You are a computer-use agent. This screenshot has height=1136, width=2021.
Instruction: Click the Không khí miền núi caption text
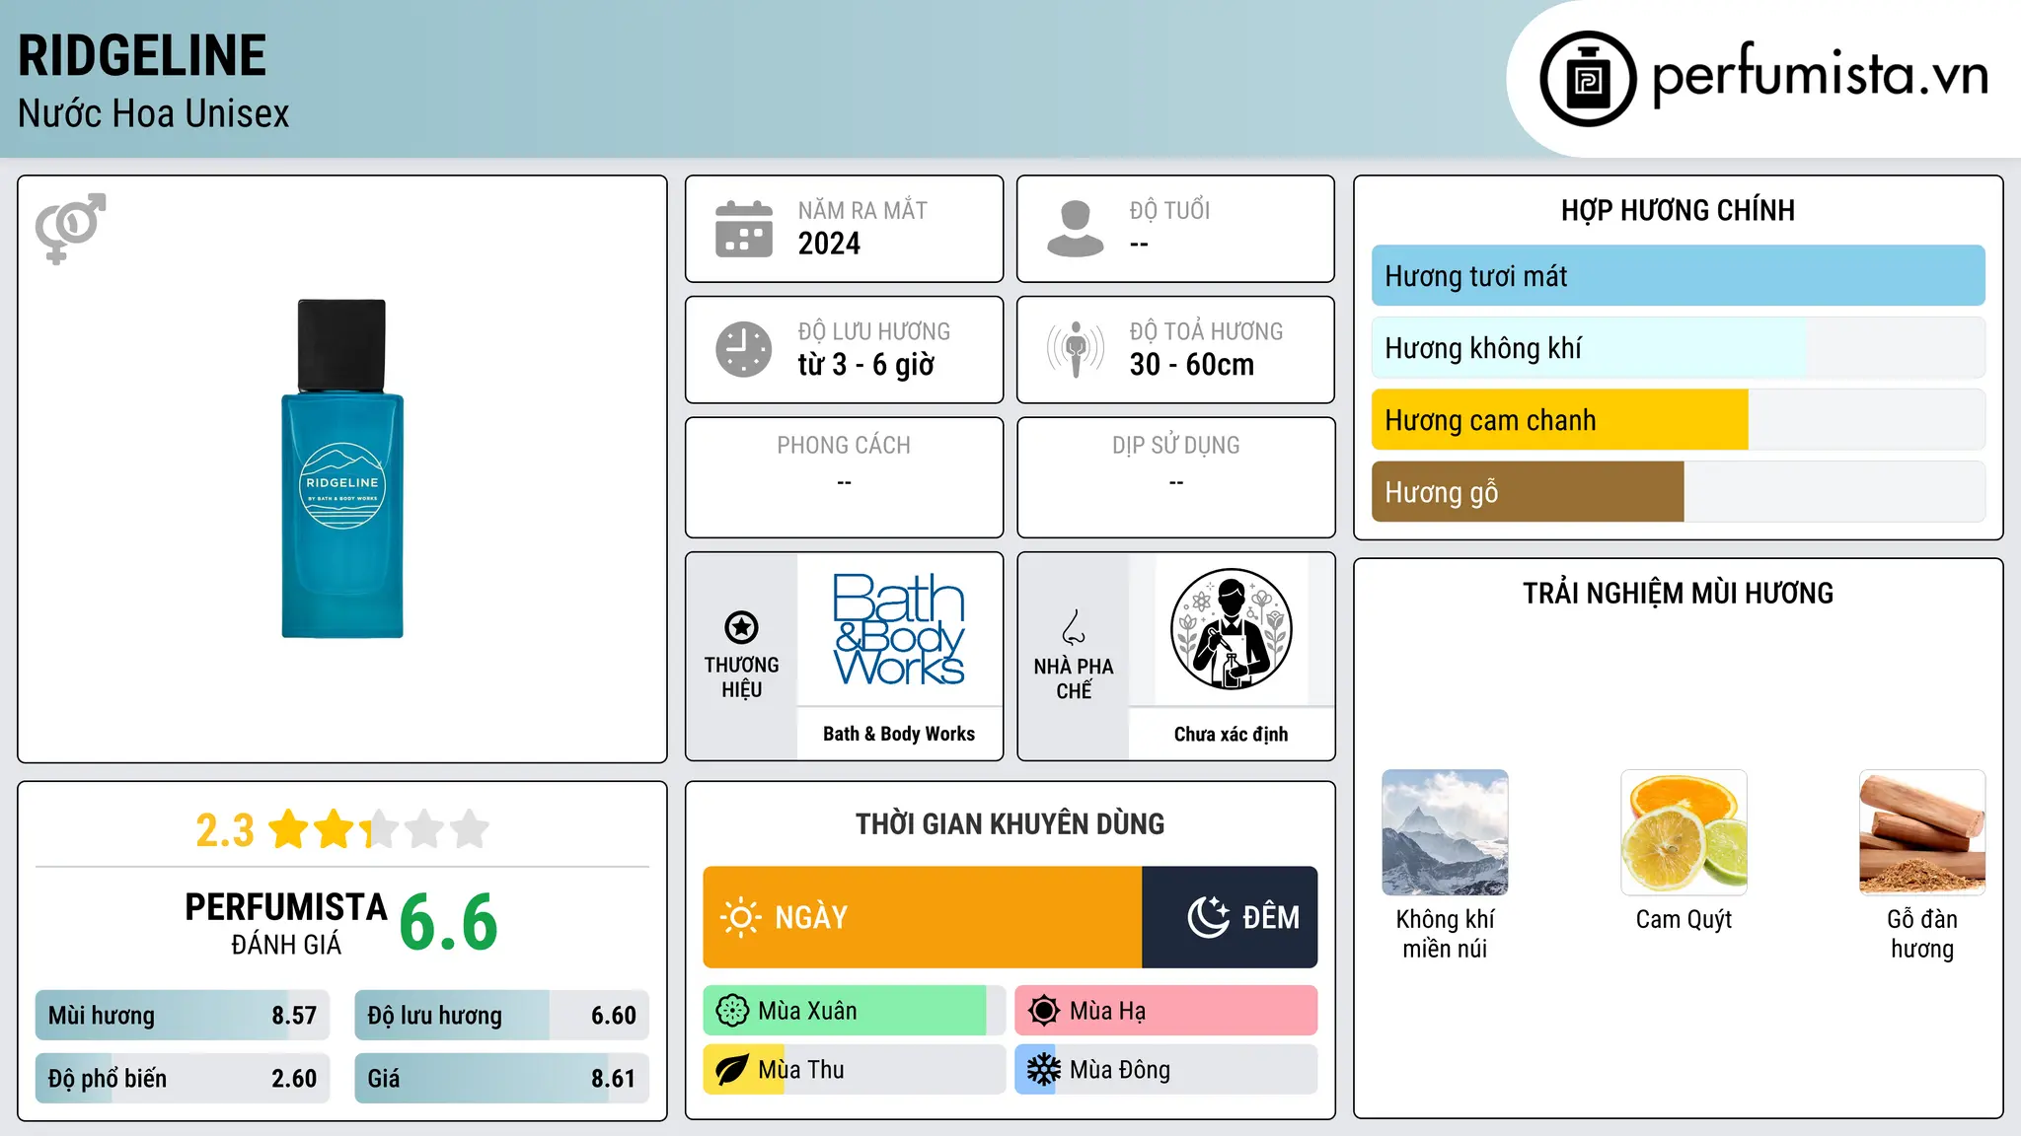tap(1445, 934)
